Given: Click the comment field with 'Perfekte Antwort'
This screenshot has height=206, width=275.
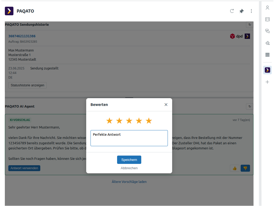Looking at the screenshot, I should tap(129, 138).
